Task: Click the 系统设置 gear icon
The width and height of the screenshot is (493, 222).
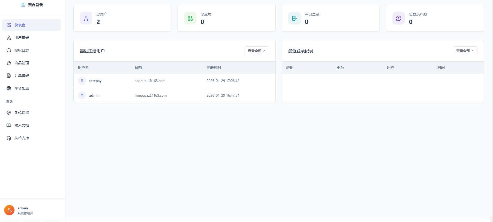Action: click(x=9, y=113)
